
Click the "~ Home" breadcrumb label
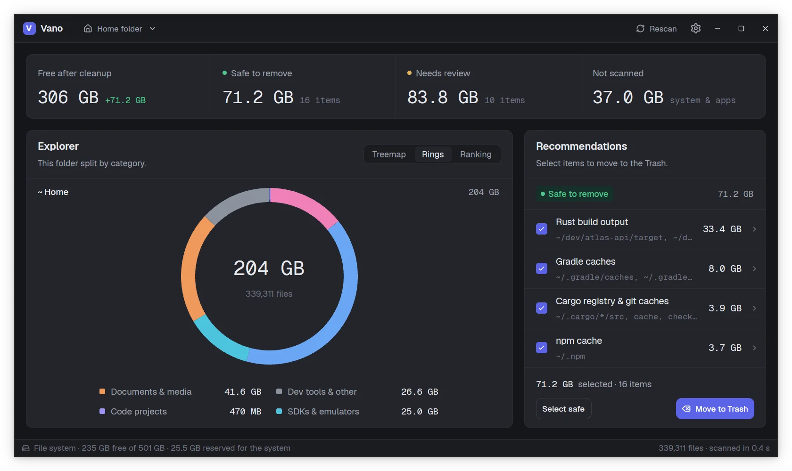pos(53,192)
